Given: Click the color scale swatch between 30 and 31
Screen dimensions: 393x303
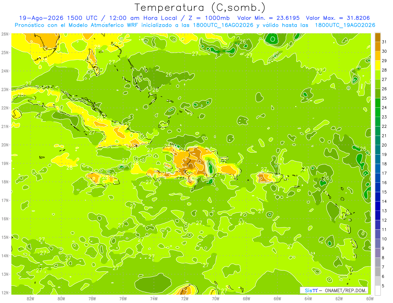Looking at the screenshot, I should tap(378, 46).
